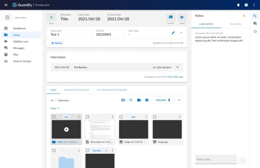
Task: Click the pencil edit case icon
Action: click(173, 33)
